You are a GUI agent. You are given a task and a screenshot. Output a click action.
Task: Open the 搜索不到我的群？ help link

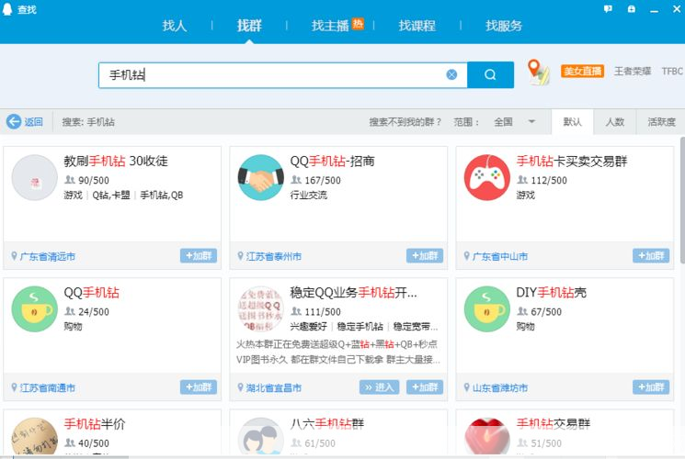(x=405, y=121)
